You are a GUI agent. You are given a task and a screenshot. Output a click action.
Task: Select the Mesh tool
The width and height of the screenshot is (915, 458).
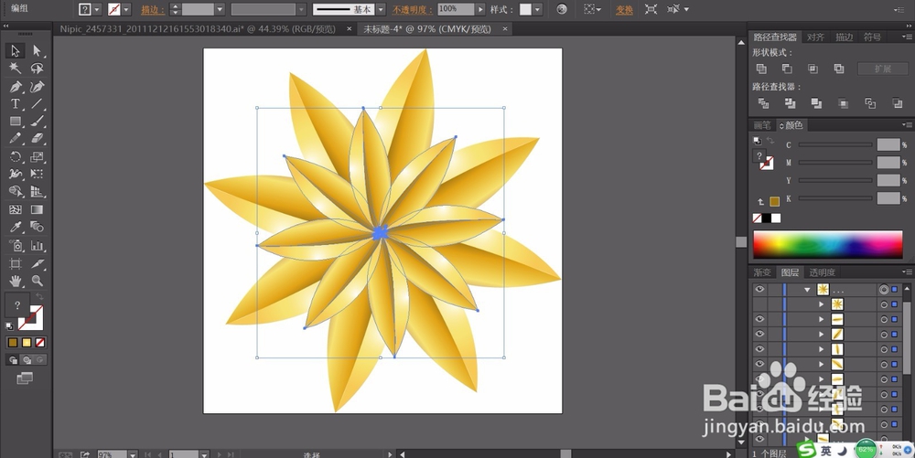(x=16, y=209)
